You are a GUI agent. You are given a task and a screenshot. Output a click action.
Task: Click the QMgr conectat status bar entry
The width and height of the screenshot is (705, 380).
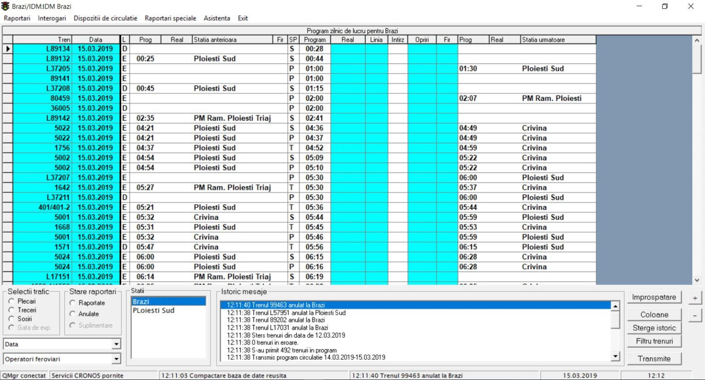pyautogui.click(x=24, y=375)
